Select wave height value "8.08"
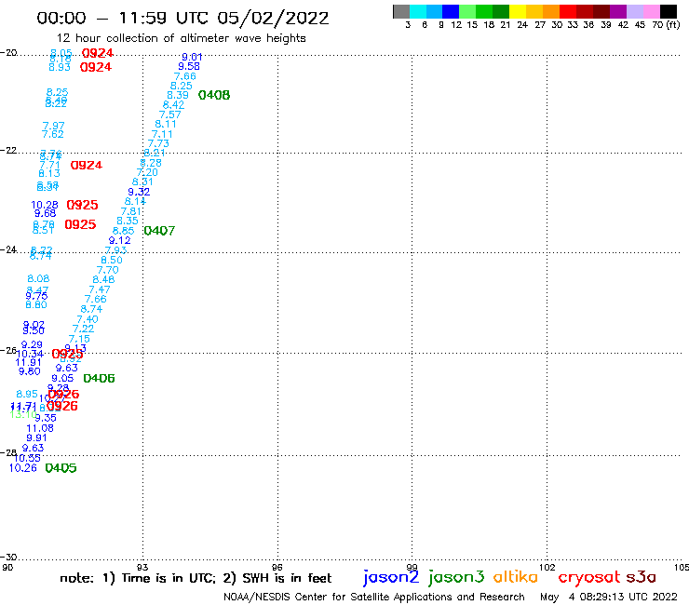Screen dimensions: 689x605 (x=38, y=278)
